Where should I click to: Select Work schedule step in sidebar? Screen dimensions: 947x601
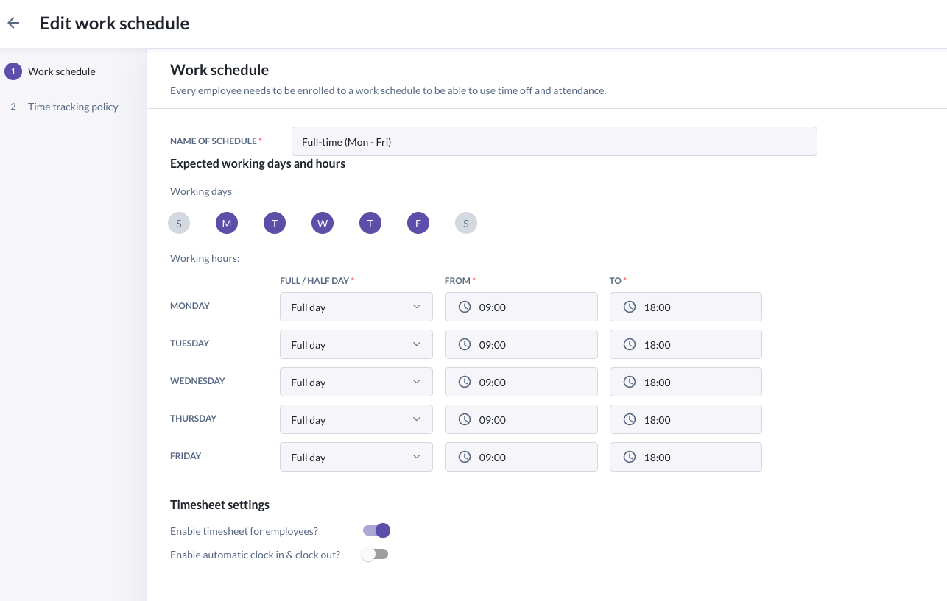point(61,71)
